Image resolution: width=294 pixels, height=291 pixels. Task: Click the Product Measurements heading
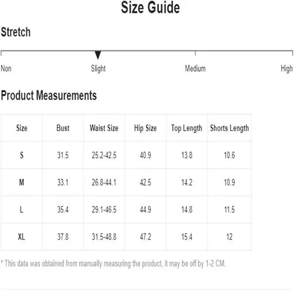click(x=49, y=95)
